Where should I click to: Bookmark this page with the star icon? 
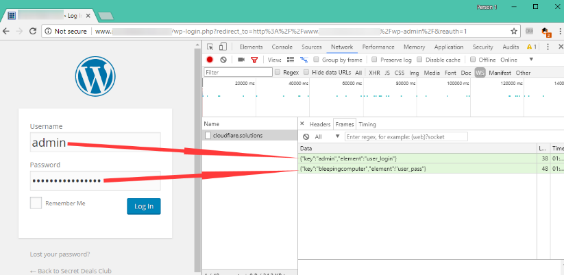click(514, 31)
